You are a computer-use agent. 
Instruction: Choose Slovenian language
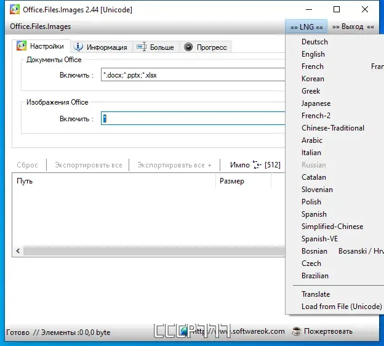click(317, 190)
